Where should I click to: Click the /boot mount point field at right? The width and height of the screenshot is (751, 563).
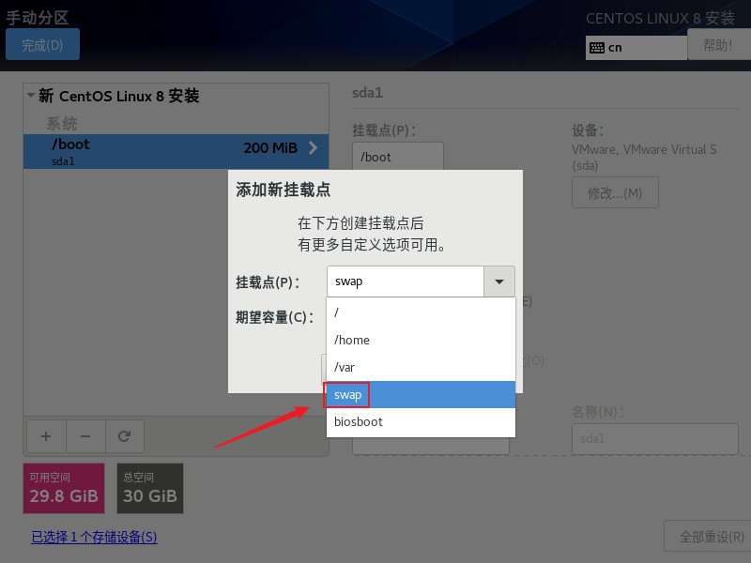pos(397,156)
